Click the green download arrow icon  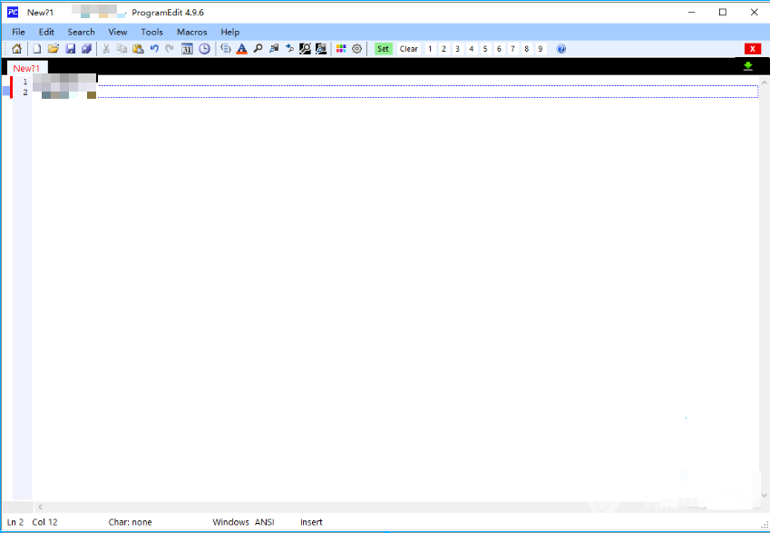(x=748, y=66)
